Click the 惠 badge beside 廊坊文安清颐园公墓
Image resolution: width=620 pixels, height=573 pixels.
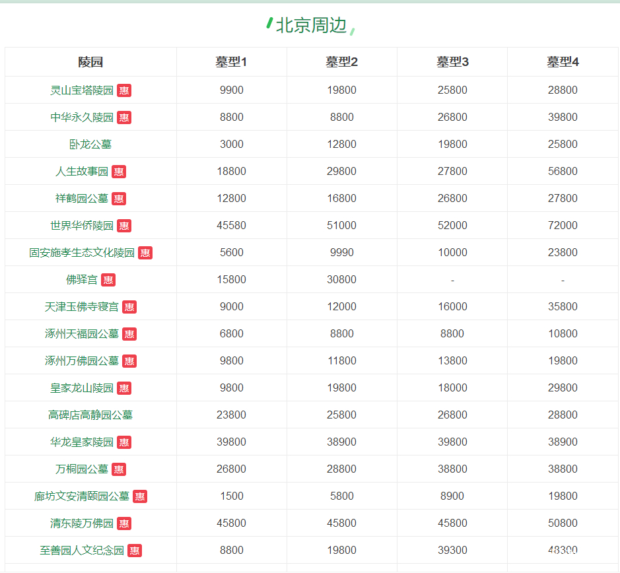point(140,496)
